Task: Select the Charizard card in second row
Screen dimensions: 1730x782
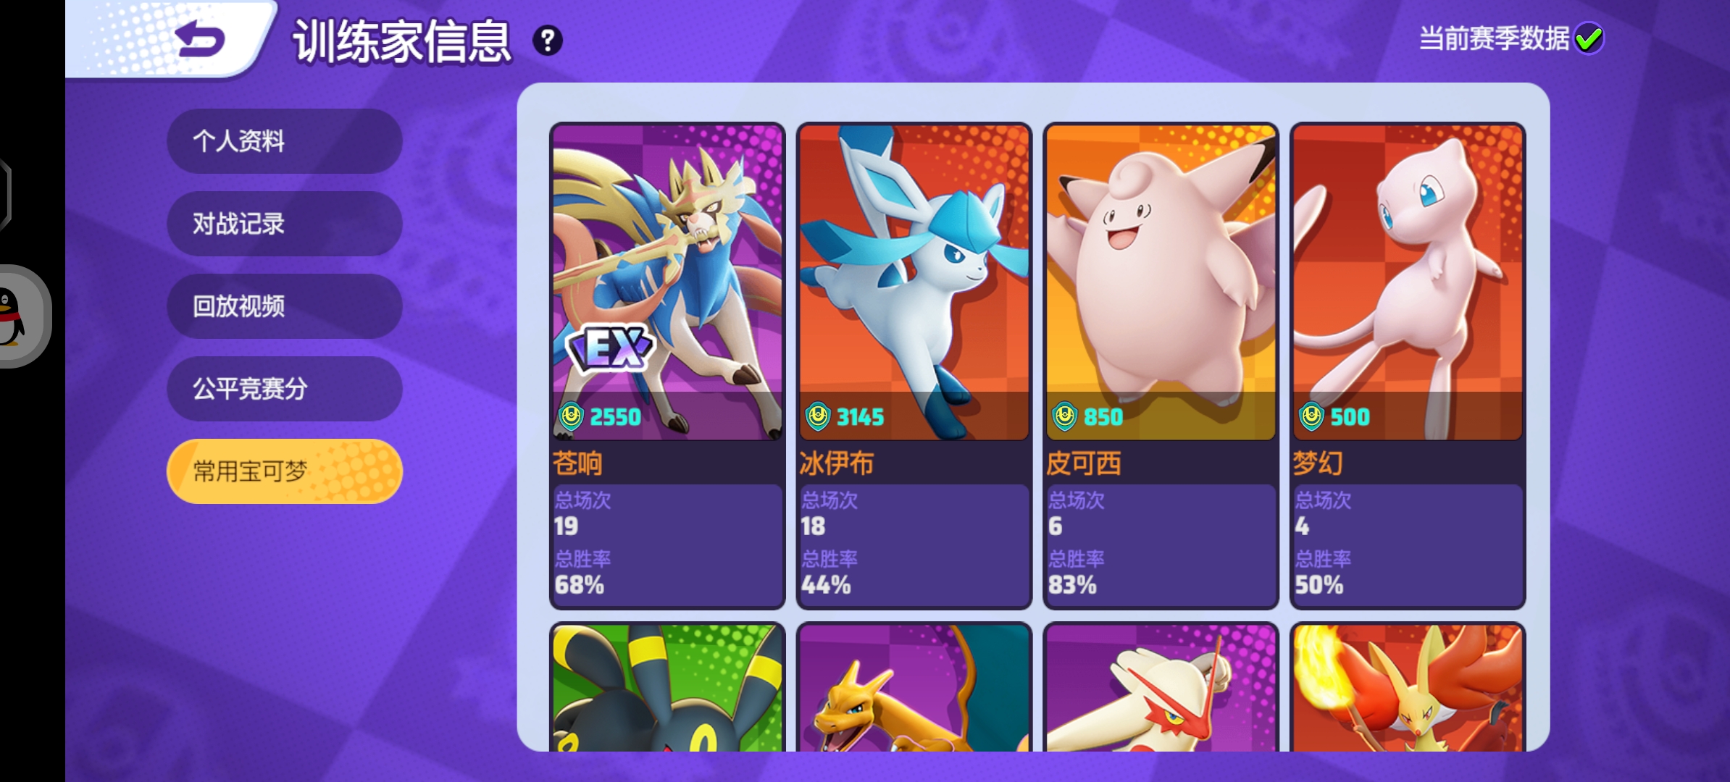Action: 914,688
